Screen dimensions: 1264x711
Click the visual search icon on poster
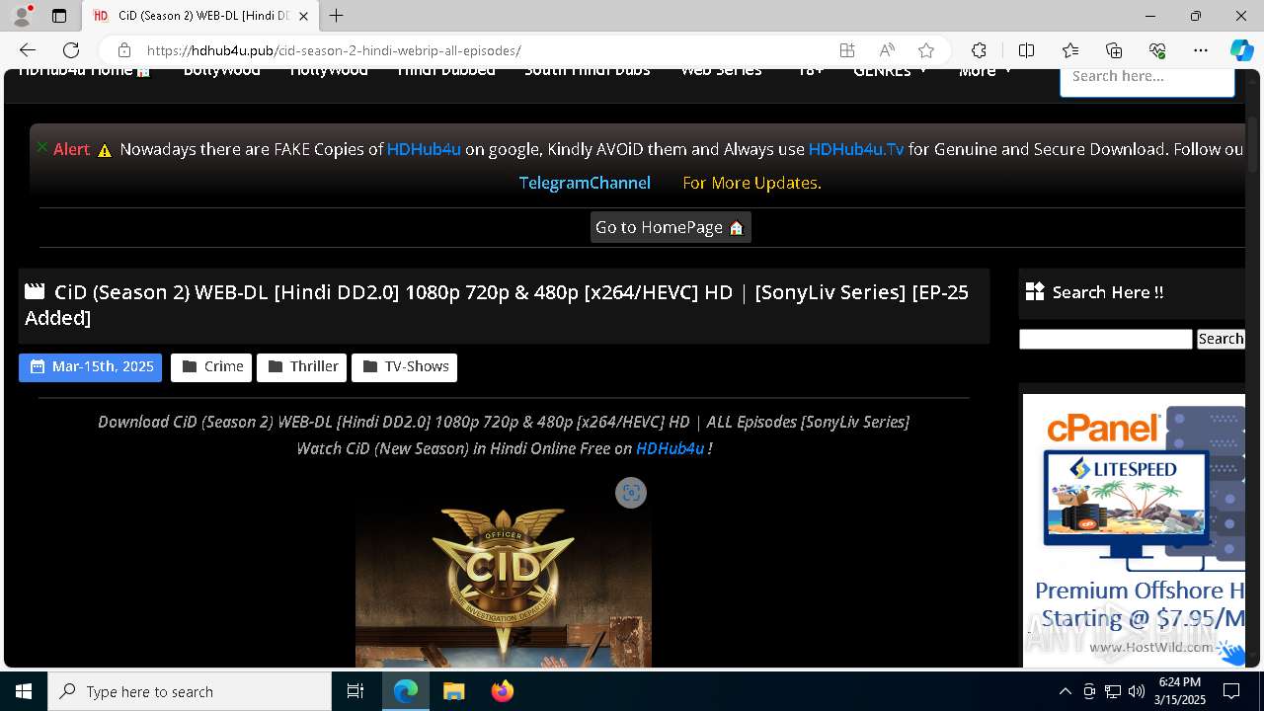[631, 493]
